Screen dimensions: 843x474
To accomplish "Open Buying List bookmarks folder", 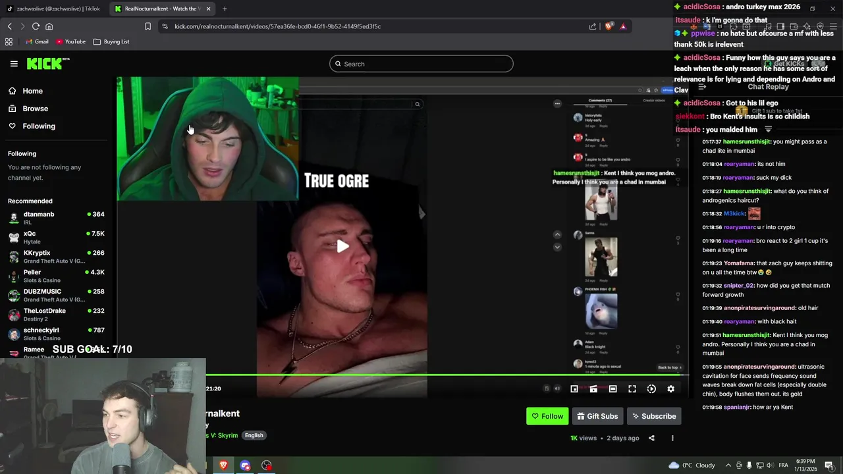I will pyautogui.click(x=111, y=41).
